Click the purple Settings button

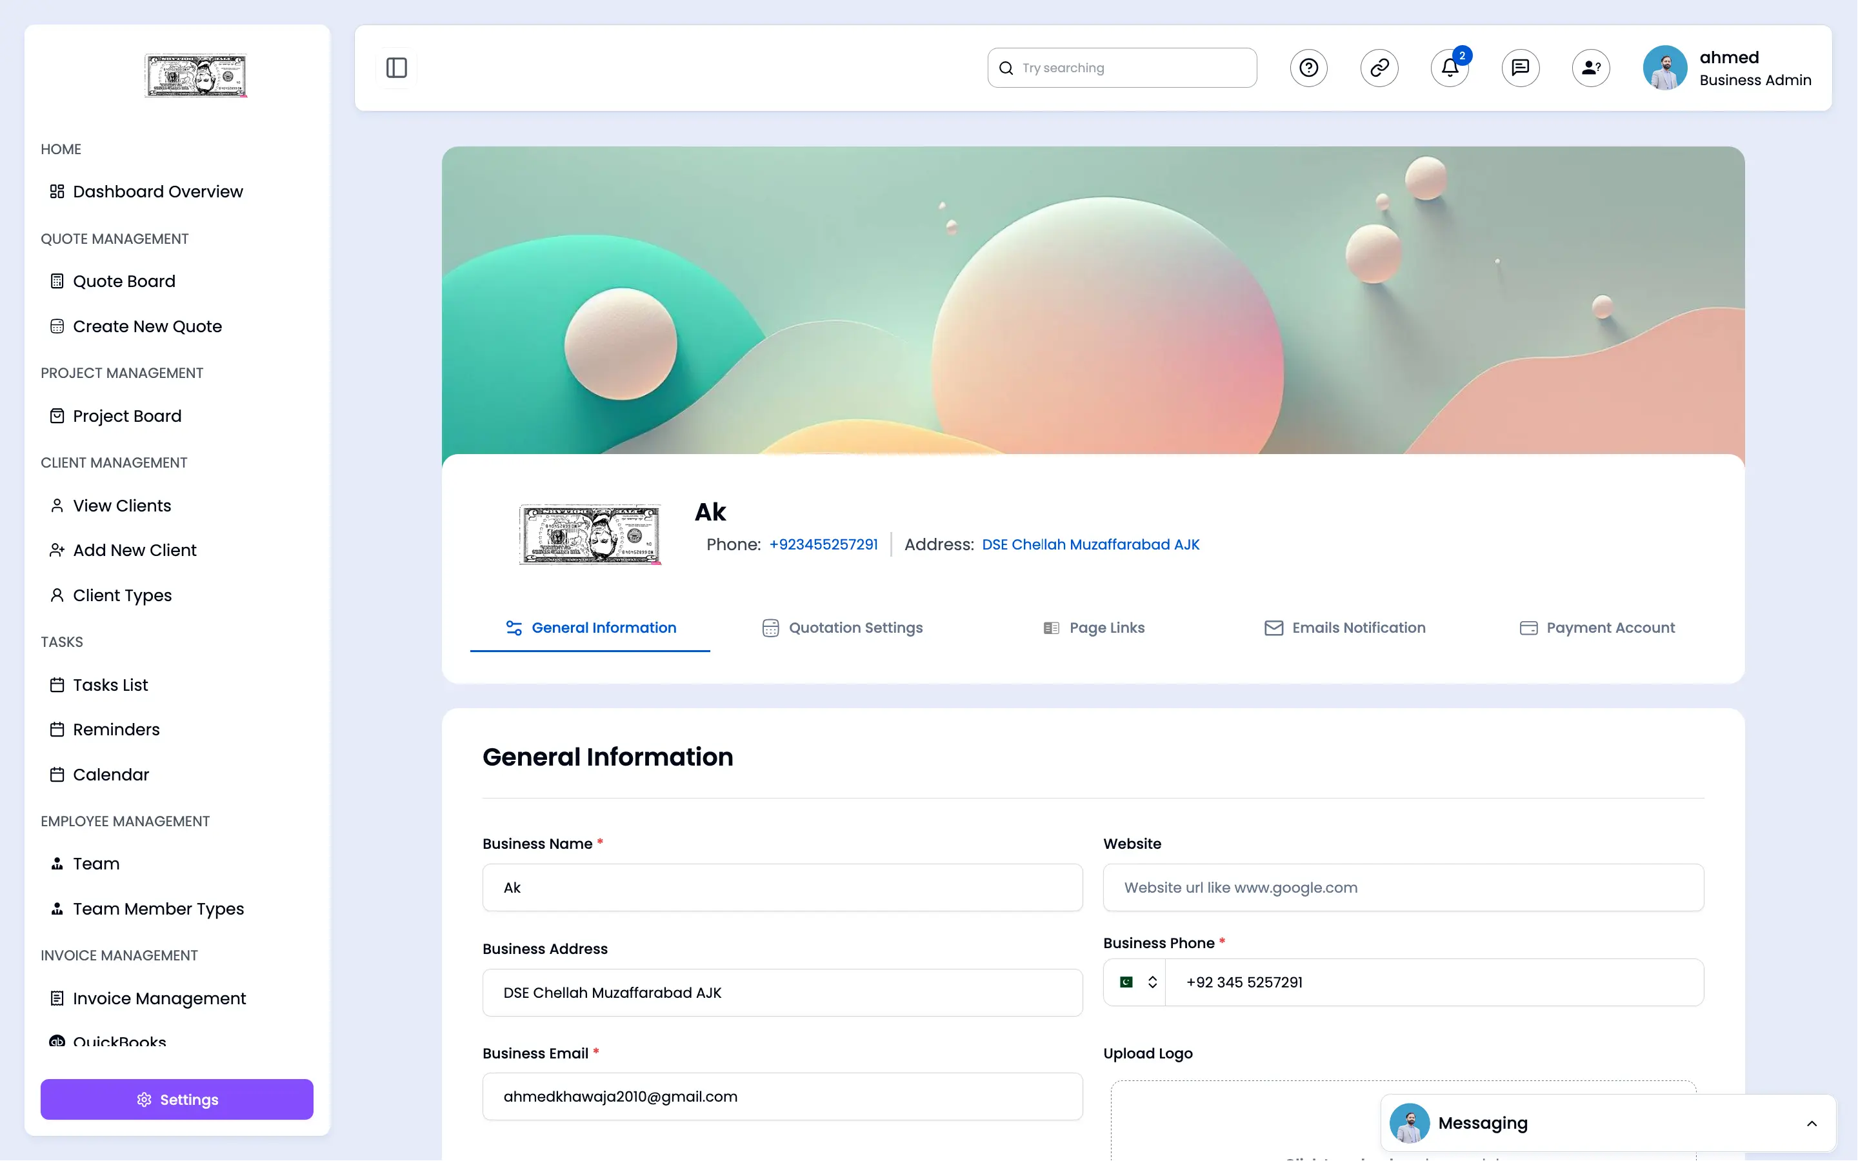click(x=177, y=1099)
